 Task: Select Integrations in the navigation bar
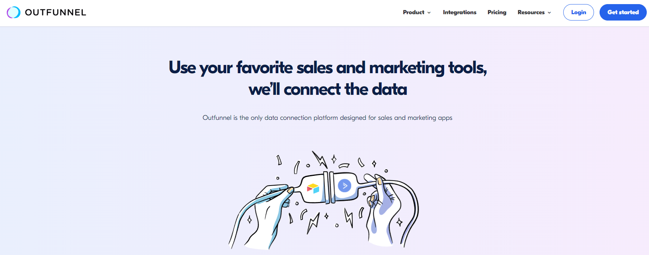[460, 12]
